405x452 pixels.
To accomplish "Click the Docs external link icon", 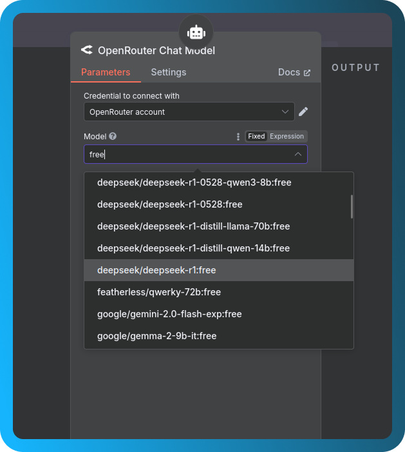I will click(x=307, y=73).
